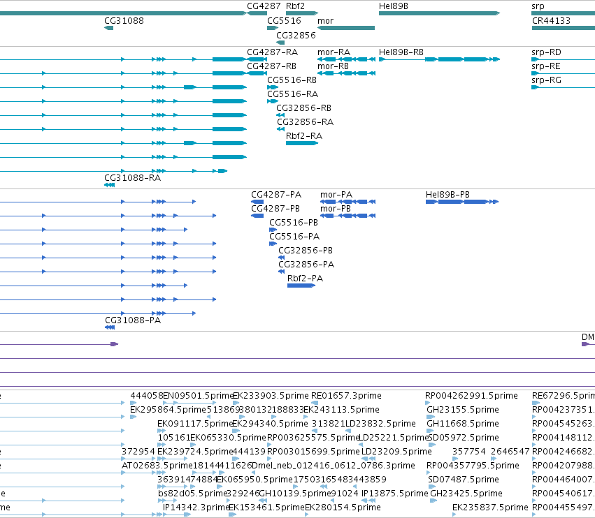Select EST label RP004262991.5prime
The width and height of the screenshot is (595, 518).
[x=471, y=396]
